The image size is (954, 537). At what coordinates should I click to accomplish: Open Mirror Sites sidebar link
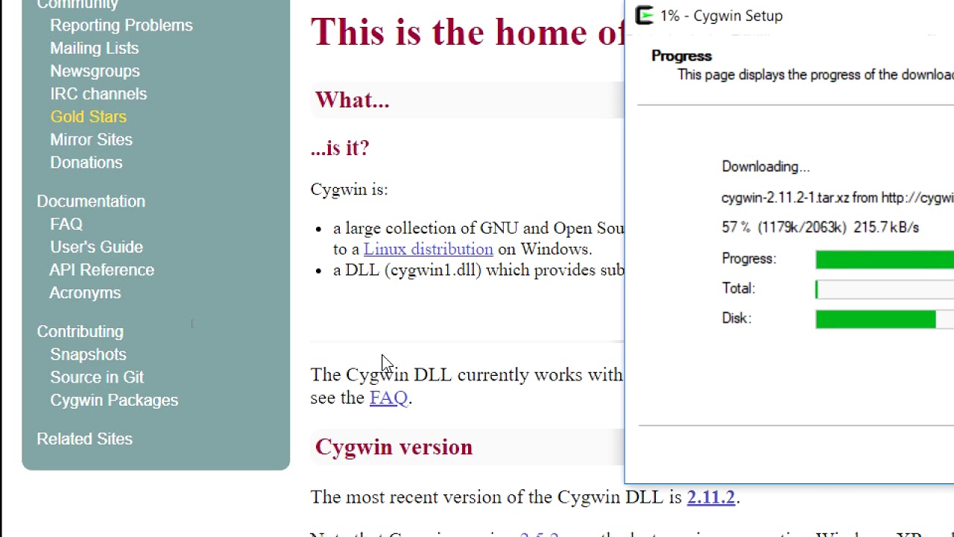[91, 139]
